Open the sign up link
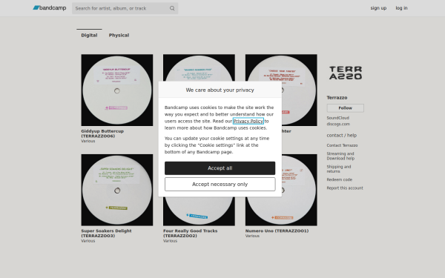Viewport: 445px width, 278px height. point(378,8)
